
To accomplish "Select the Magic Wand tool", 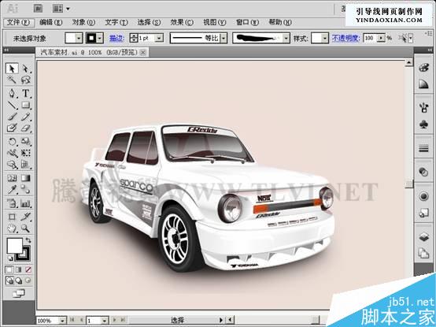I will click(12, 80).
